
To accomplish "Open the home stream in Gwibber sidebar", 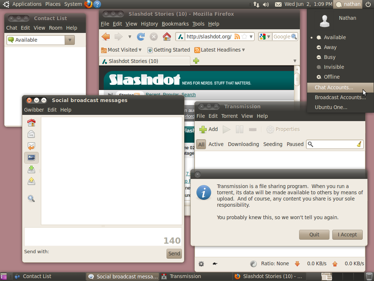I will click(x=31, y=122).
